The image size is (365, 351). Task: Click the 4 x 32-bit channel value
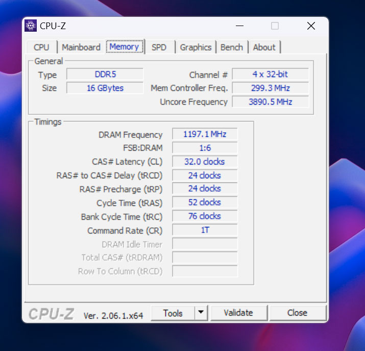pyautogui.click(x=270, y=74)
